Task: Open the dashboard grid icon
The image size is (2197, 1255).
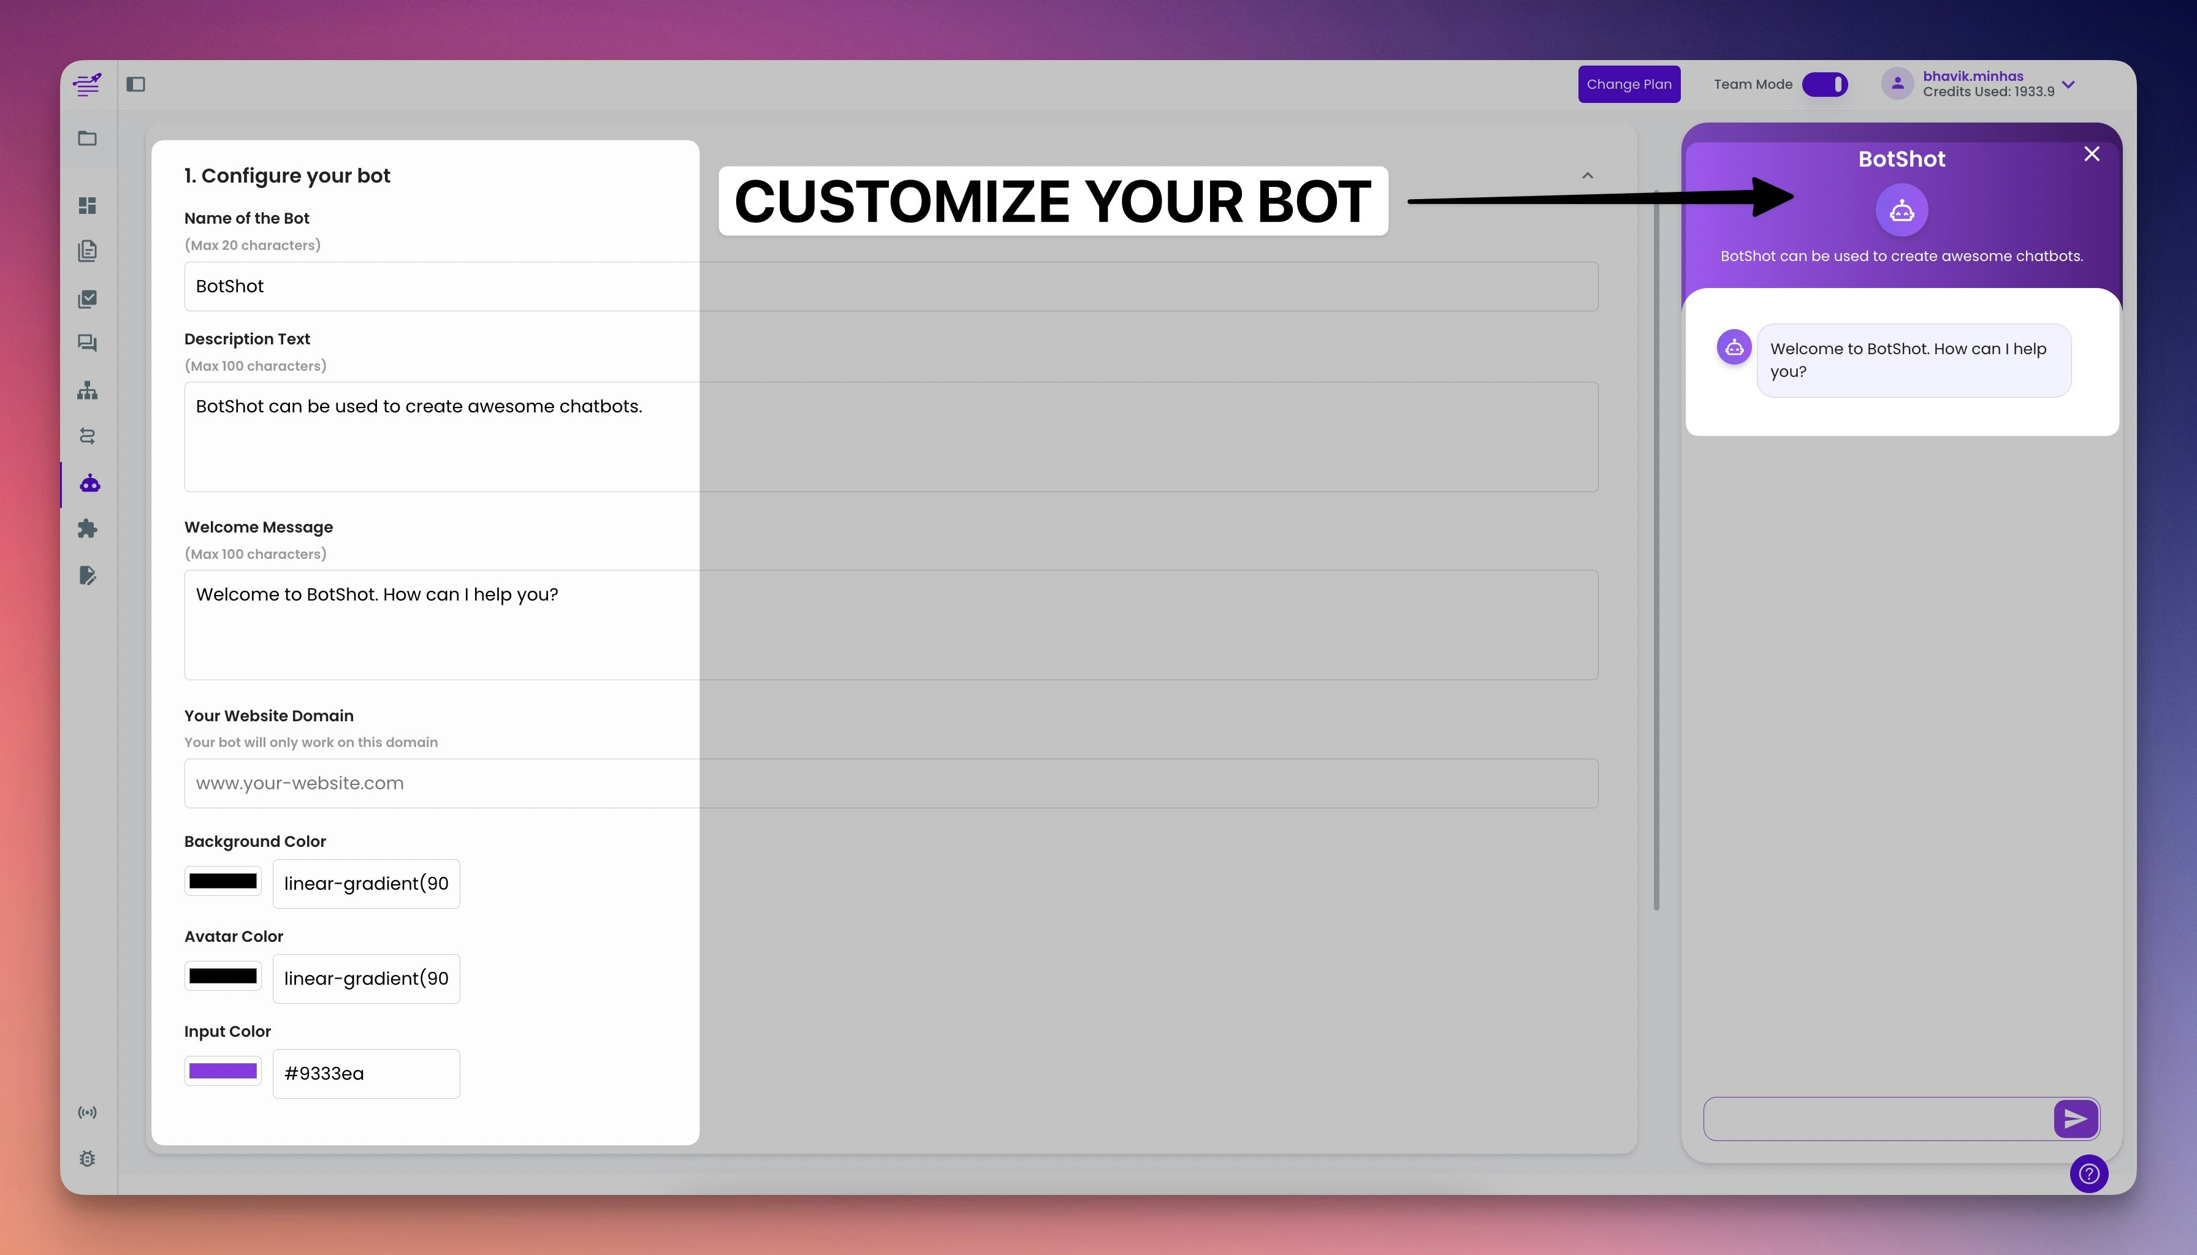Action: (x=87, y=205)
